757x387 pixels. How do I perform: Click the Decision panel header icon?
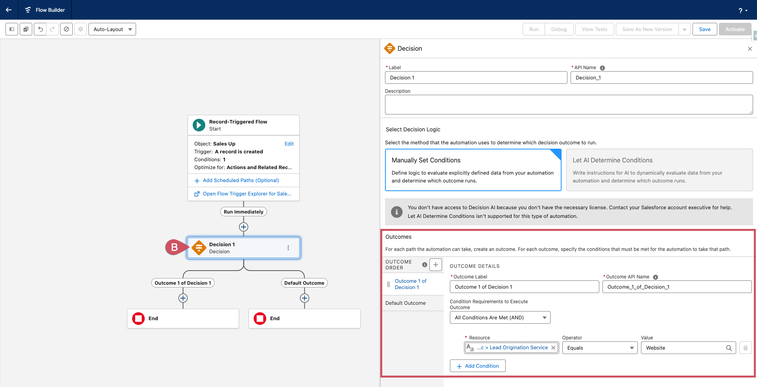coord(390,48)
